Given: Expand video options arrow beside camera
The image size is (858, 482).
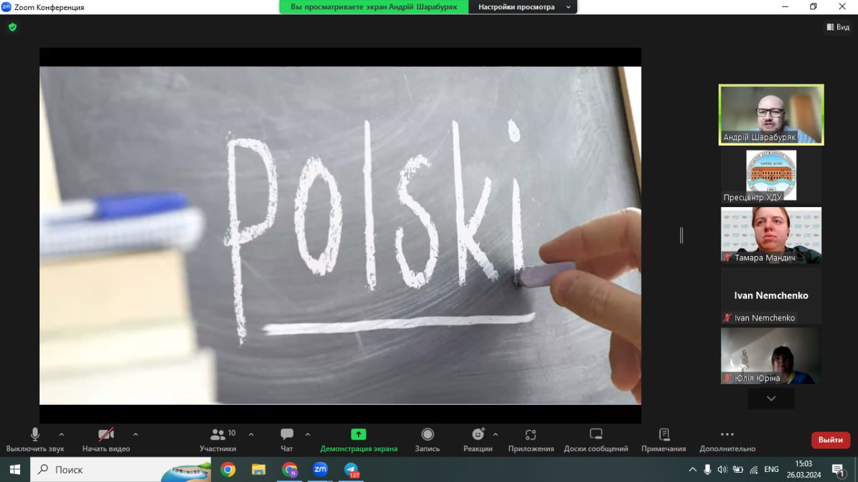Looking at the screenshot, I should tap(135, 434).
